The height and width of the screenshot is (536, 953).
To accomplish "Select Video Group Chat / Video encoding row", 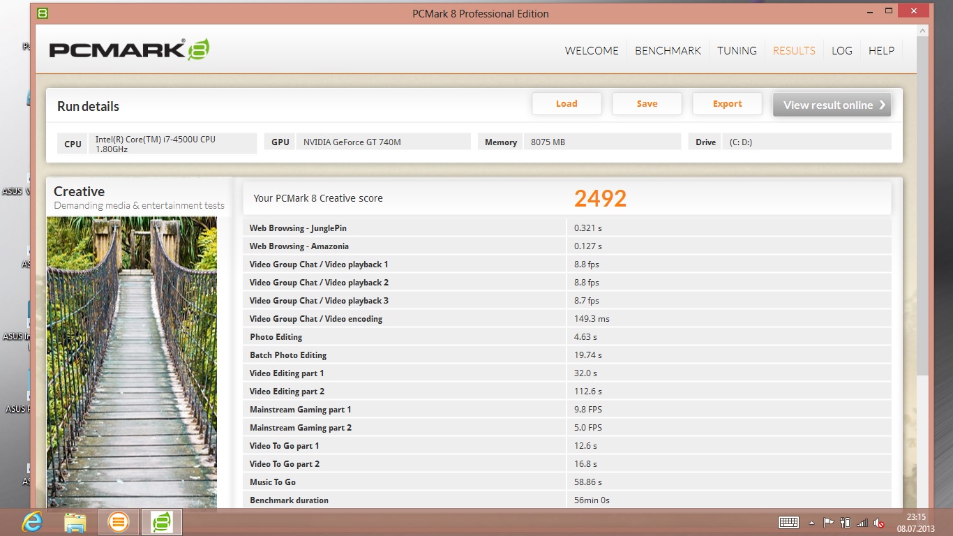I will click(x=566, y=319).
